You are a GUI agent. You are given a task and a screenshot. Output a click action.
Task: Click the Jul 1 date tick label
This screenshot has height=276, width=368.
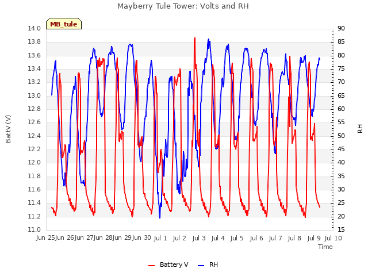coord(160,238)
